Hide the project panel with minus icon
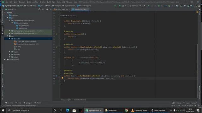This screenshot has width=202, height=113. click(50, 9)
